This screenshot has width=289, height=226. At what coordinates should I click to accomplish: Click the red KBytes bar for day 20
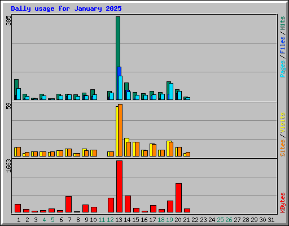[178, 198]
